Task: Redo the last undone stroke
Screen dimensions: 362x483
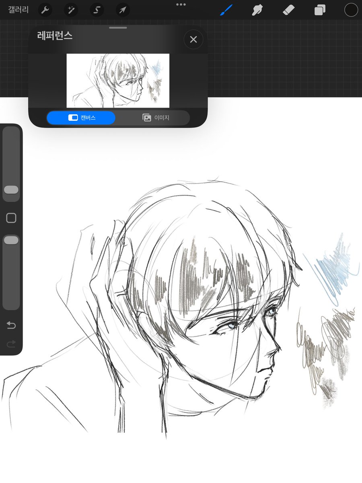Action: pyautogui.click(x=11, y=343)
